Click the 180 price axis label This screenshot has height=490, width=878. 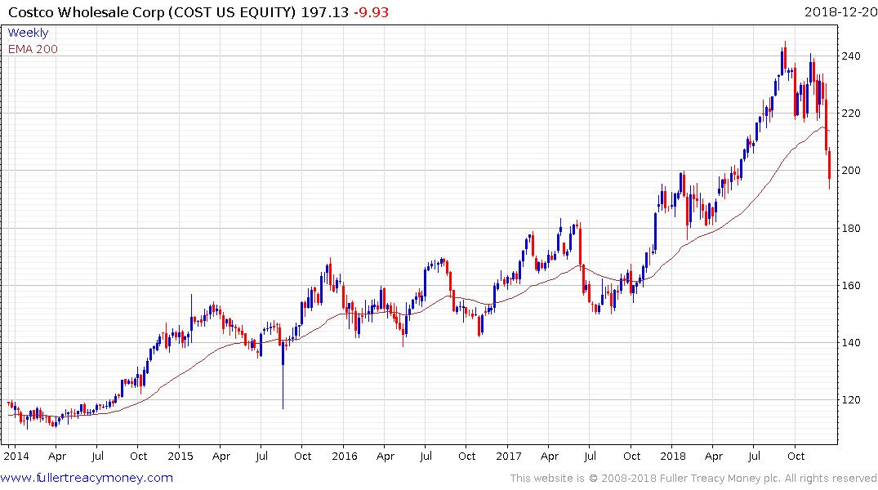click(851, 228)
